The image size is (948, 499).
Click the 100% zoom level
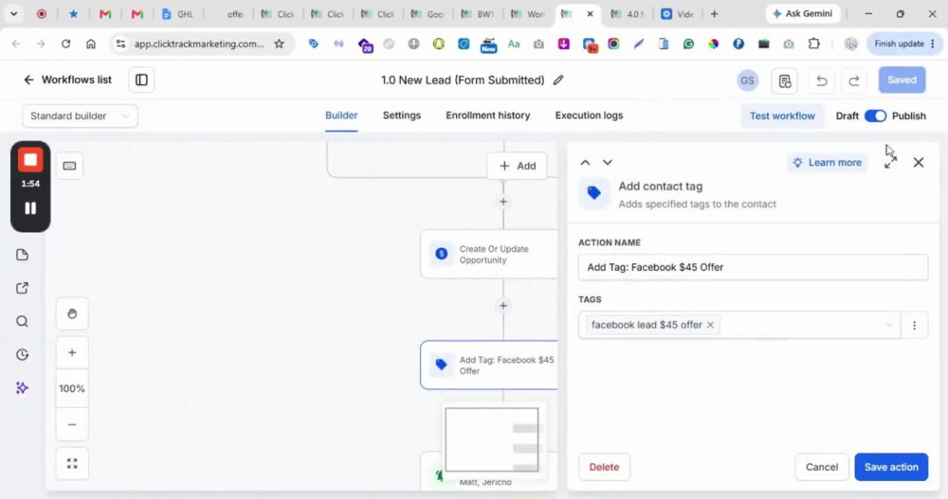click(x=72, y=388)
